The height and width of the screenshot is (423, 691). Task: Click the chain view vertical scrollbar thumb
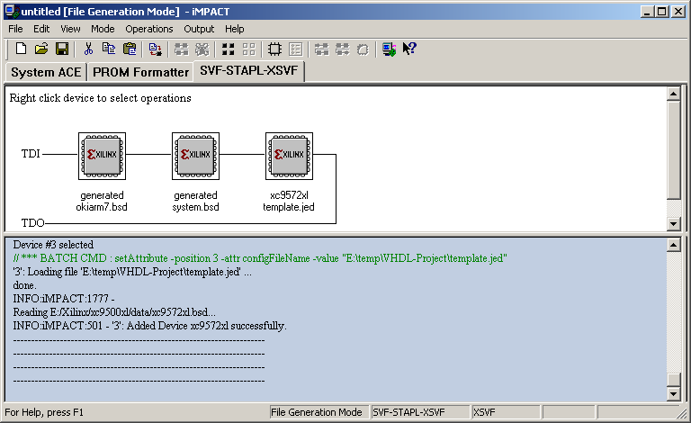[673, 149]
